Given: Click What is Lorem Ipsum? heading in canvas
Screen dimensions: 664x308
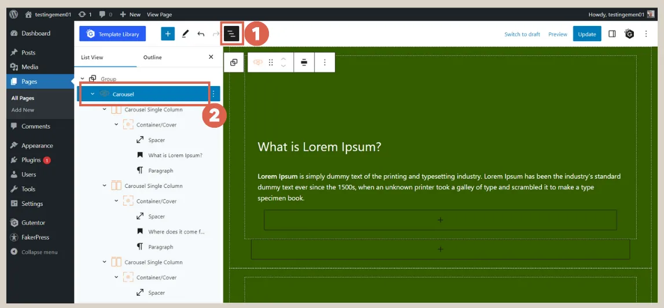Looking at the screenshot, I should (320, 147).
